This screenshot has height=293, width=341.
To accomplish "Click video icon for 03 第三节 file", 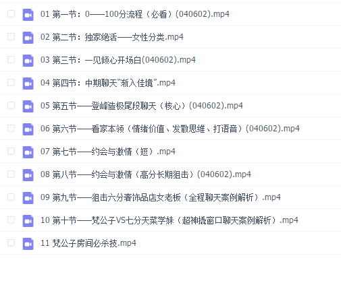I will 28,61.
